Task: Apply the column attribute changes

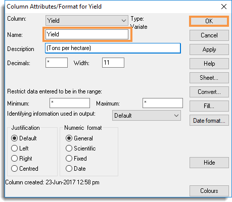Action: (209, 49)
